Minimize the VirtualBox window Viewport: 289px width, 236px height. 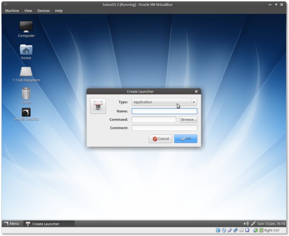point(270,5)
